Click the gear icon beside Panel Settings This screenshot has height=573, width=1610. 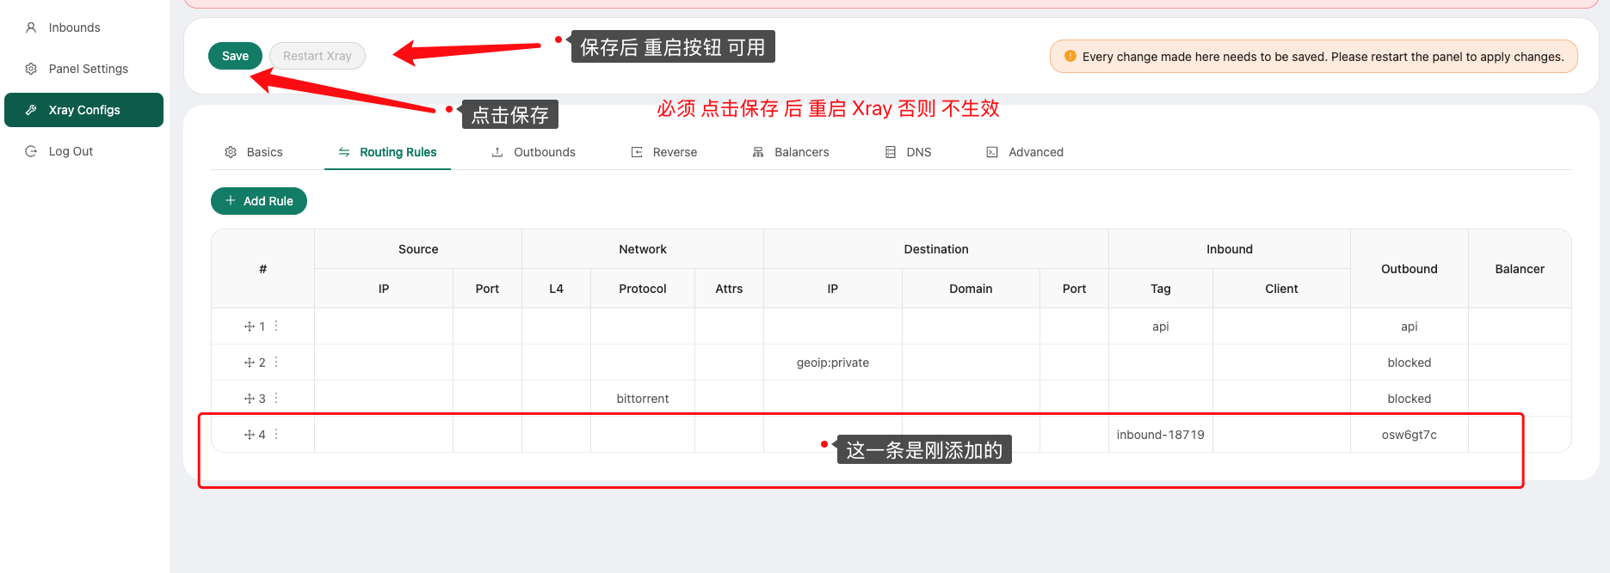coord(31,69)
